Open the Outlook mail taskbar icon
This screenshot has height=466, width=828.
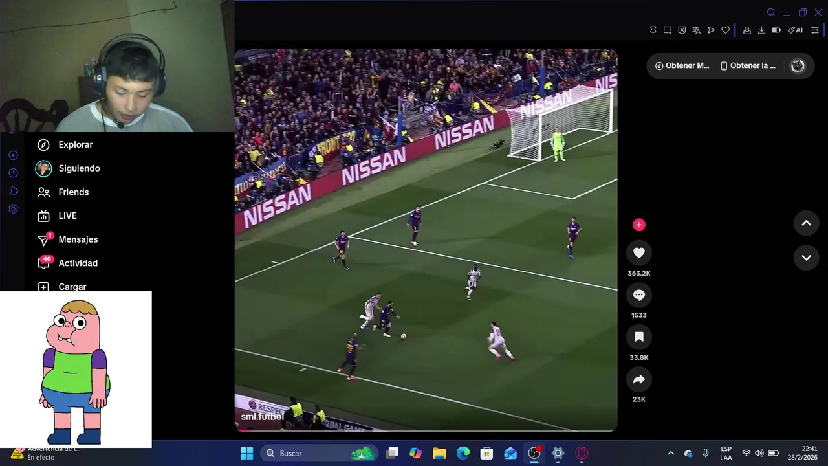point(510,453)
